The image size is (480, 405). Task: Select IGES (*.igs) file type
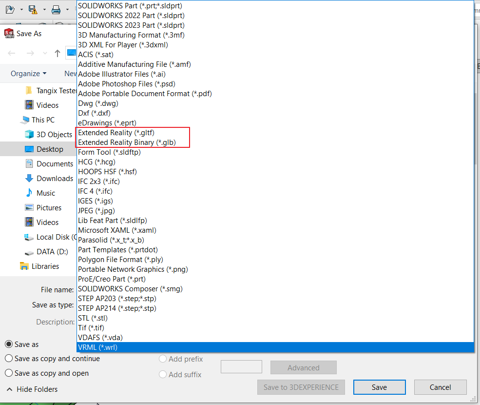click(x=275, y=201)
